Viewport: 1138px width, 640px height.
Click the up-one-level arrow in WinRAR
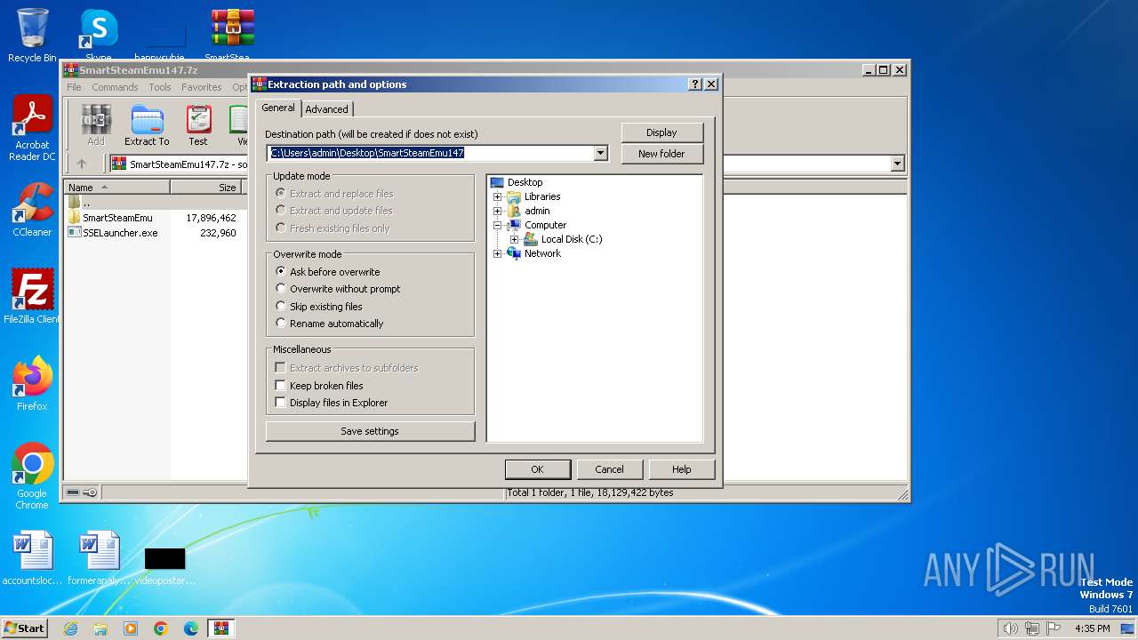pos(82,164)
